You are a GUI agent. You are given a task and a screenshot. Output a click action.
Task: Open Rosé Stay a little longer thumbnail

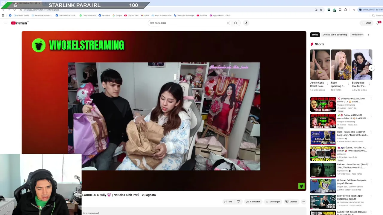coord(323,138)
